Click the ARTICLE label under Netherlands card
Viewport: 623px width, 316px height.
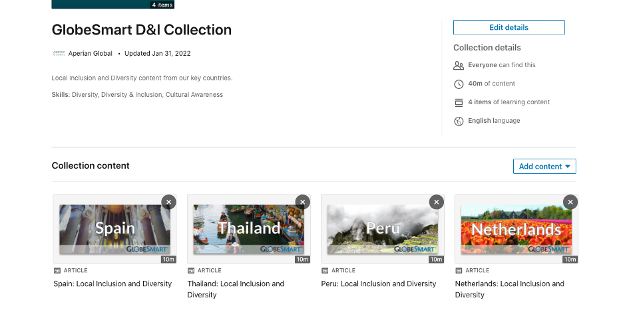point(477,270)
